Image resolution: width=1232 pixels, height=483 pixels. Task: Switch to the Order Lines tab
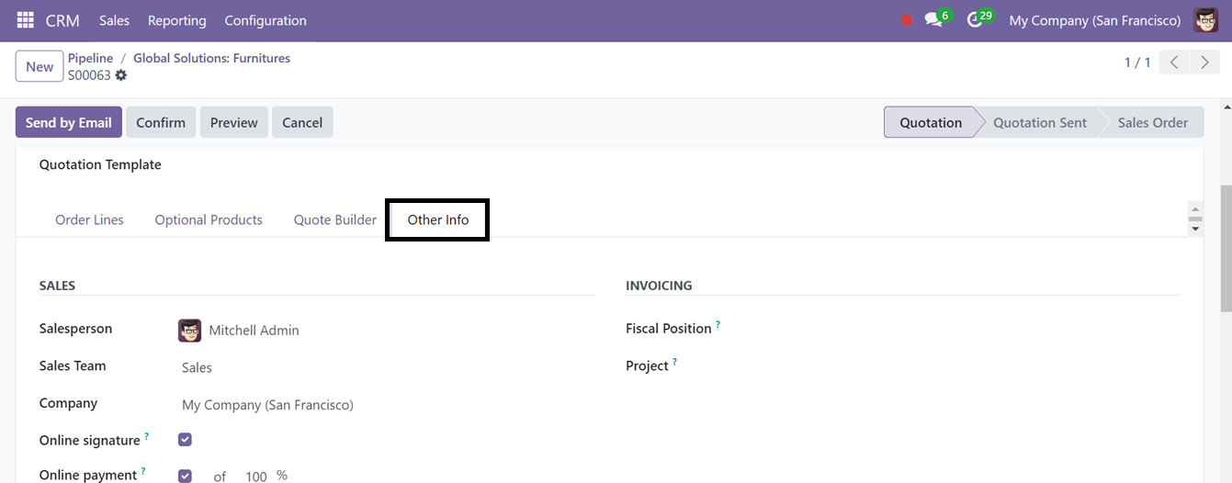(89, 219)
